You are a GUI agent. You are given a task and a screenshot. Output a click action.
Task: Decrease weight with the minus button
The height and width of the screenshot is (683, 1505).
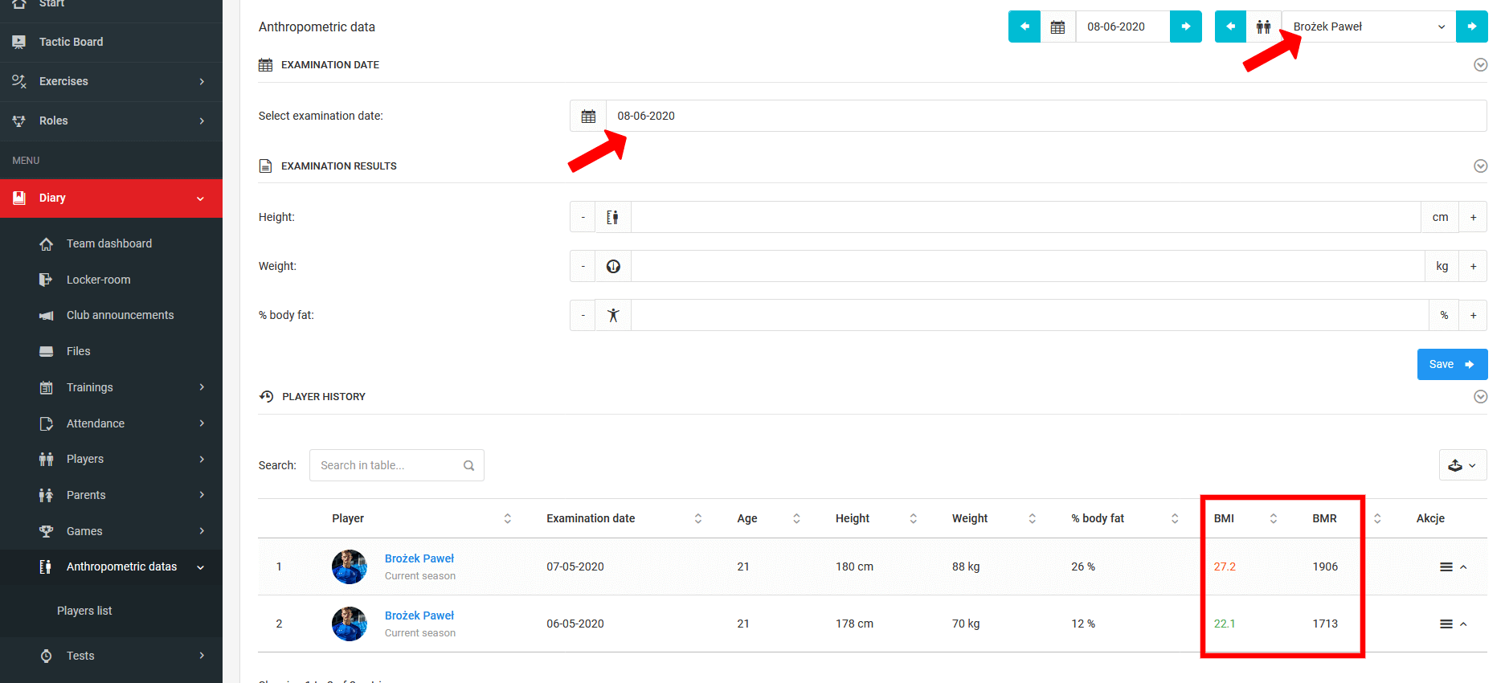click(x=583, y=266)
